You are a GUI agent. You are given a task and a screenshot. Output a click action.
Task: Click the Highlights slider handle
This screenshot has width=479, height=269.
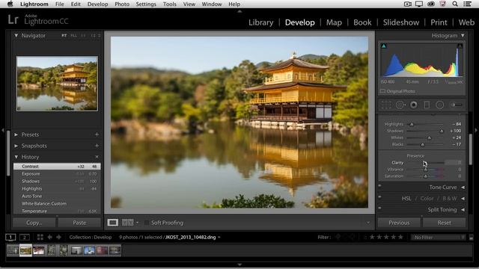[412, 125]
